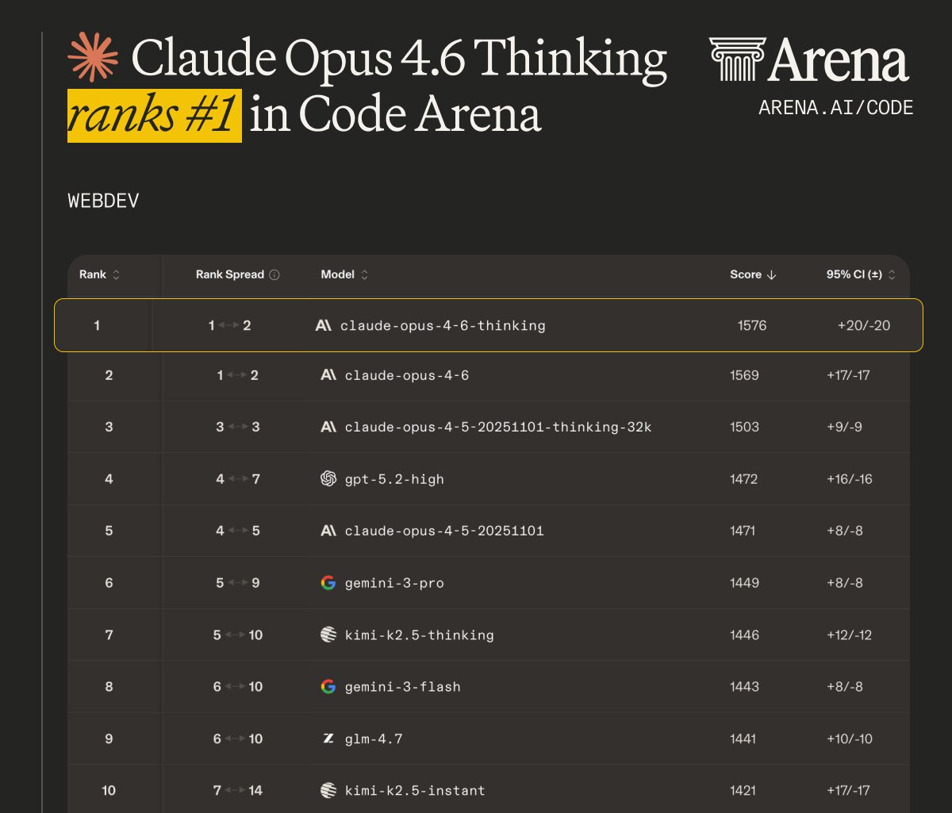Click the Google icon beside gemini-3-pro
Viewport: 952px width, 813px height.
(327, 582)
